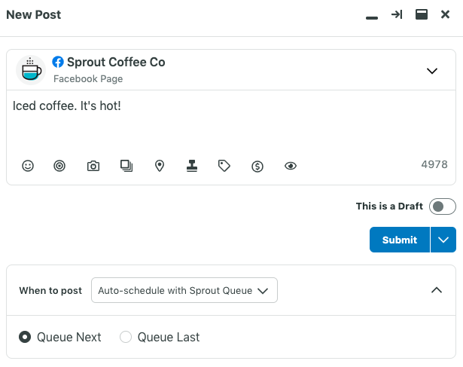The width and height of the screenshot is (463, 367).
Task: Collapse the When to post section
Action: click(437, 290)
